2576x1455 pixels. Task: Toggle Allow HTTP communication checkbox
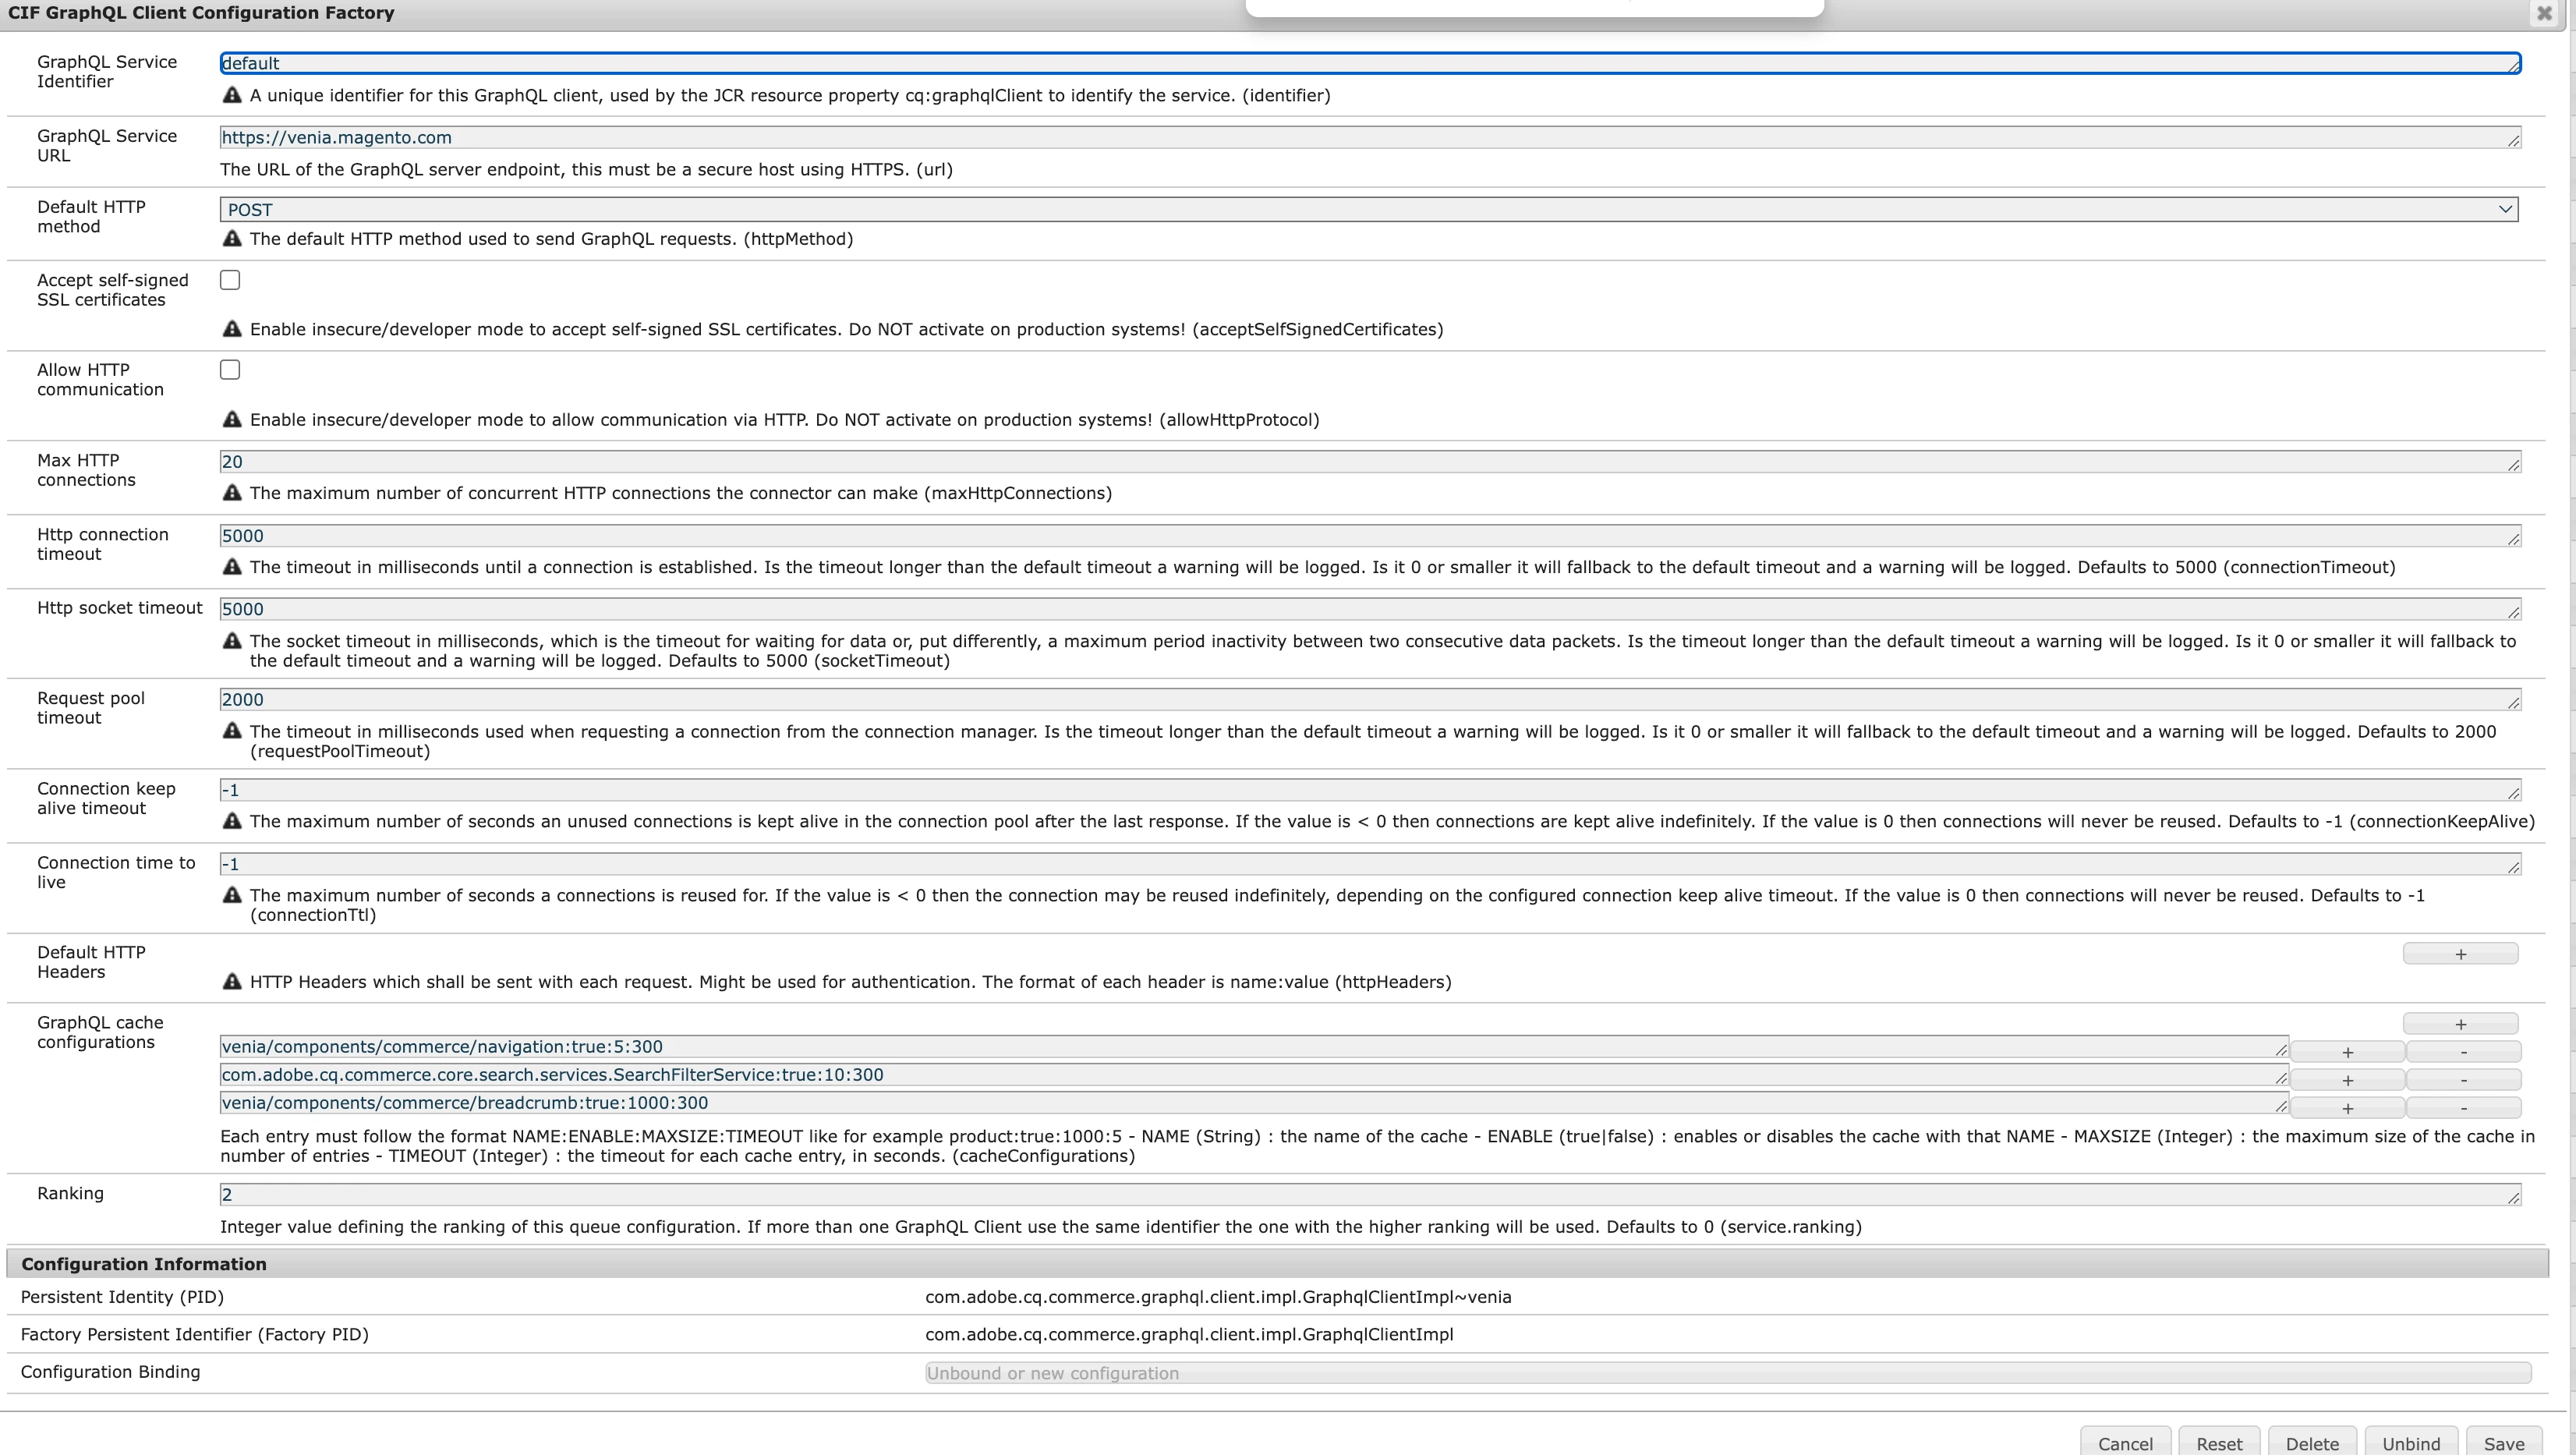(x=230, y=370)
